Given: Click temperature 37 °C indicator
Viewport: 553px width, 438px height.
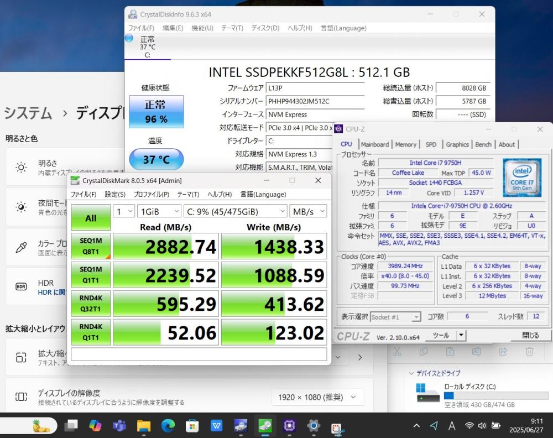Looking at the screenshot, I should tap(156, 159).
